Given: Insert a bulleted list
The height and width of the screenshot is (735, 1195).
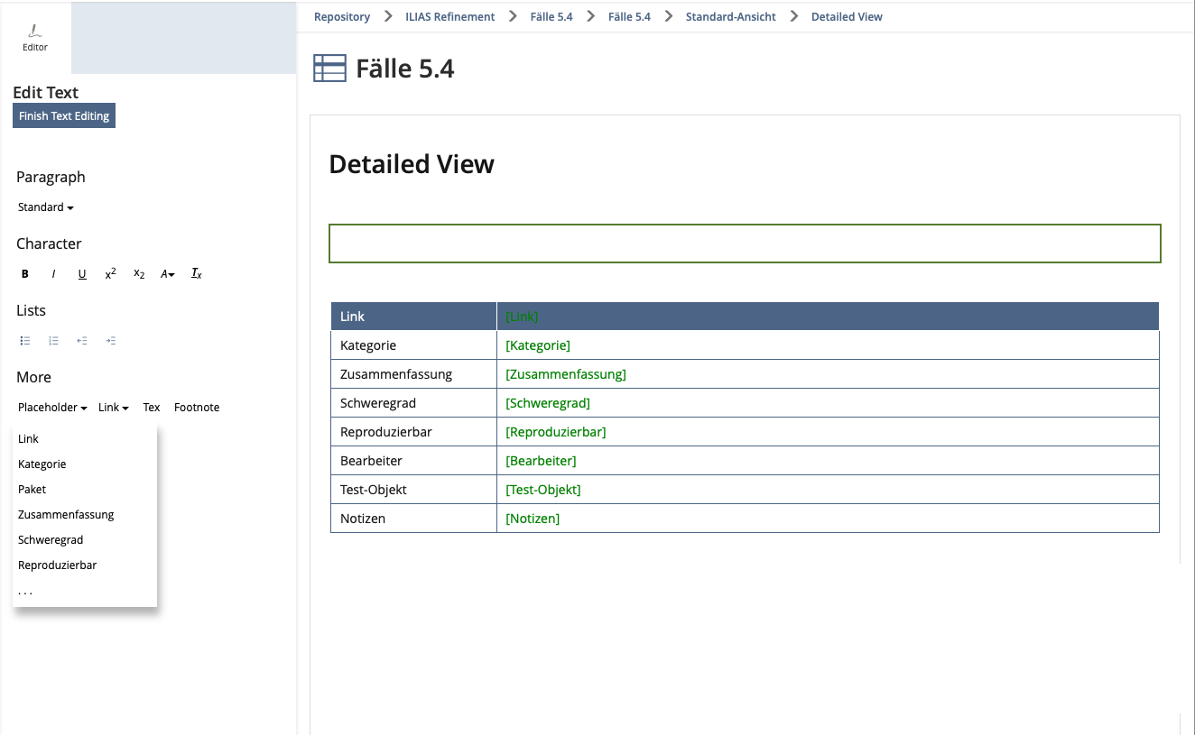Looking at the screenshot, I should (x=25, y=341).
